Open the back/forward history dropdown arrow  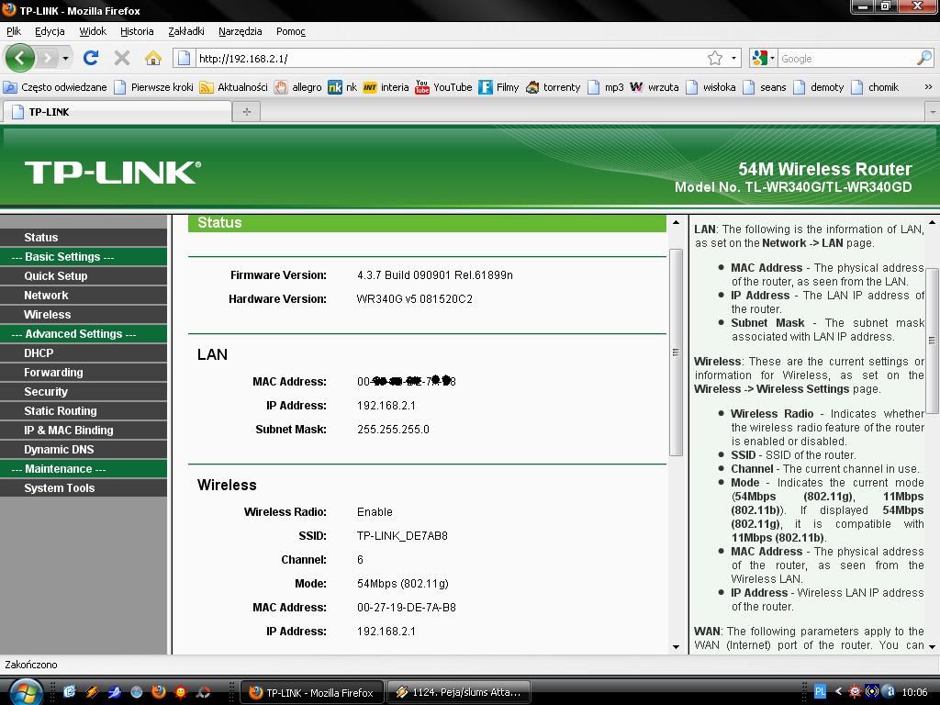click(65, 58)
